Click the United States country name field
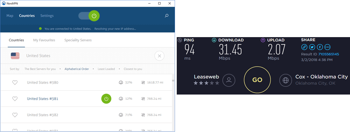350x132 pixels. coord(38,56)
